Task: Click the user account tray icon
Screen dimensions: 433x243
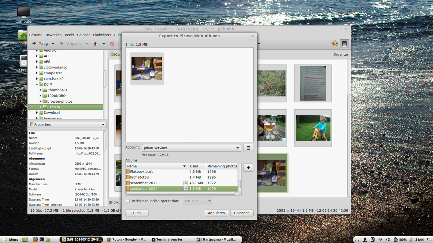Action: 365,240
